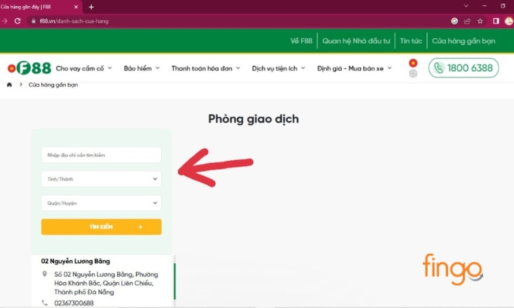The height and width of the screenshot is (308, 514).
Task: Click the F88 logo
Action: [x=29, y=68]
